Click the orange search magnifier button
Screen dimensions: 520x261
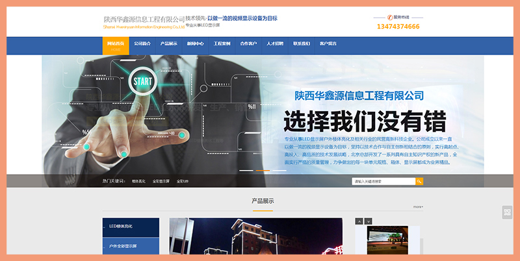click(419, 181)
